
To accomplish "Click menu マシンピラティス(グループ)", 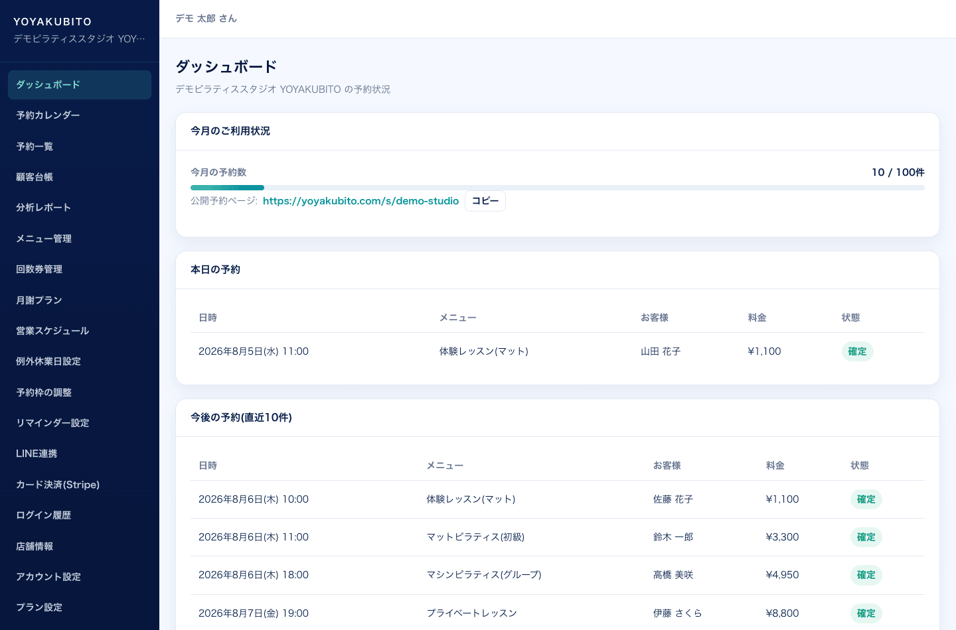I will click(484, 575).
